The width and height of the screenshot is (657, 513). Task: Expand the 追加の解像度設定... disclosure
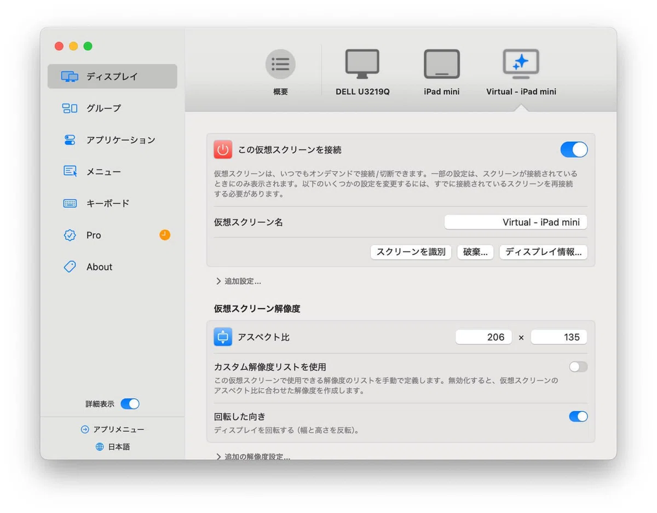pyautogui.click(x=252, y=456)
